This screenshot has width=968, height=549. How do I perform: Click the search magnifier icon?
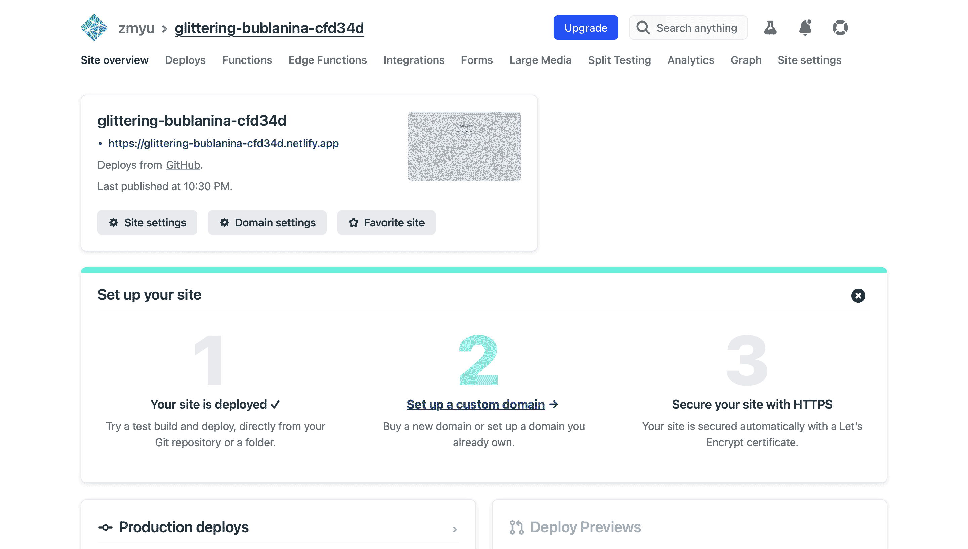[x=644, y=27]
